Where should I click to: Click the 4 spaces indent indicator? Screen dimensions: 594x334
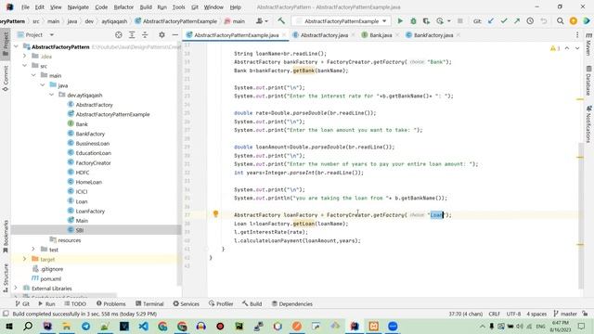(536, 314)
